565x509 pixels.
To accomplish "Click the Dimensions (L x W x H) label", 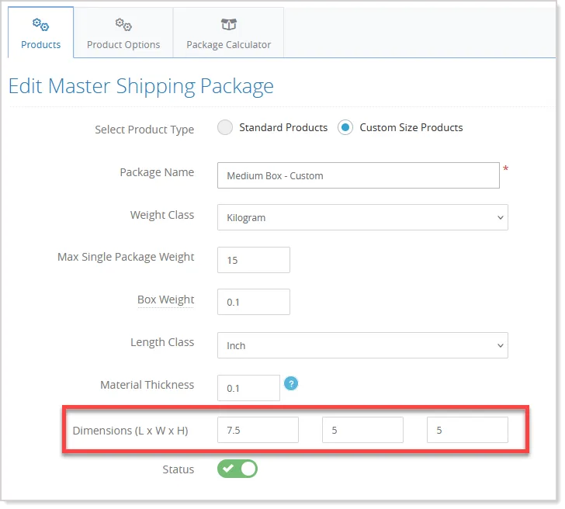I will coord(130,431).
